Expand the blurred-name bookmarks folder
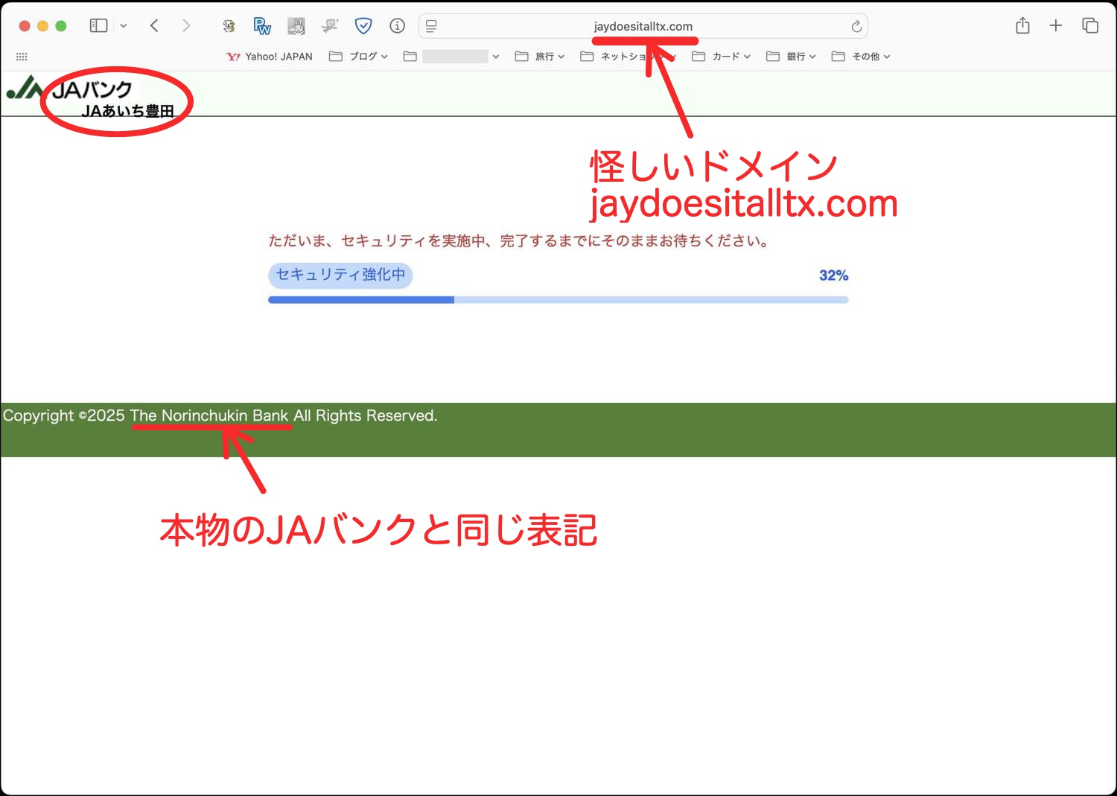This screenshot has width=1117, height=796. point(451,57)
